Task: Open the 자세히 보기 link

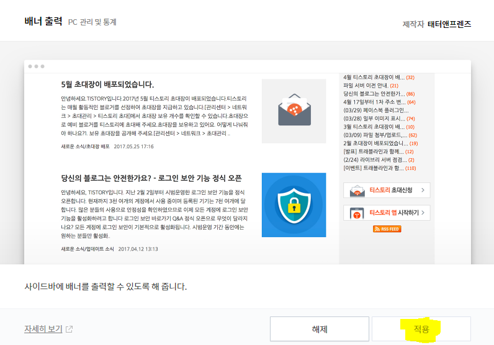Action: (43, 329)
